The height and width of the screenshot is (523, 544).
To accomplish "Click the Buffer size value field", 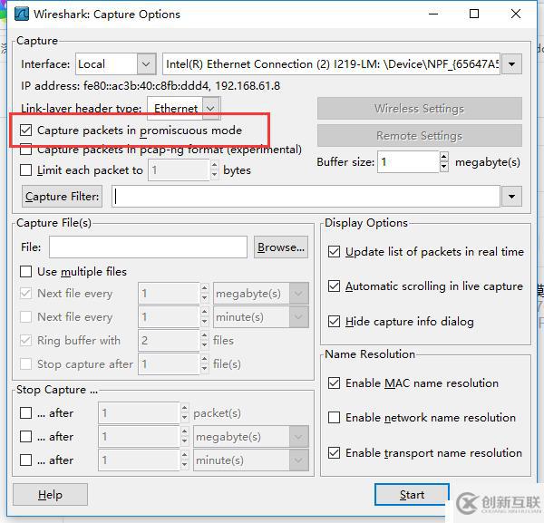I will 408,162.
